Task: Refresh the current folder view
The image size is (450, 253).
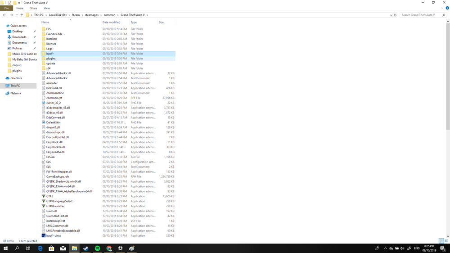Action: tap(395, 15)
